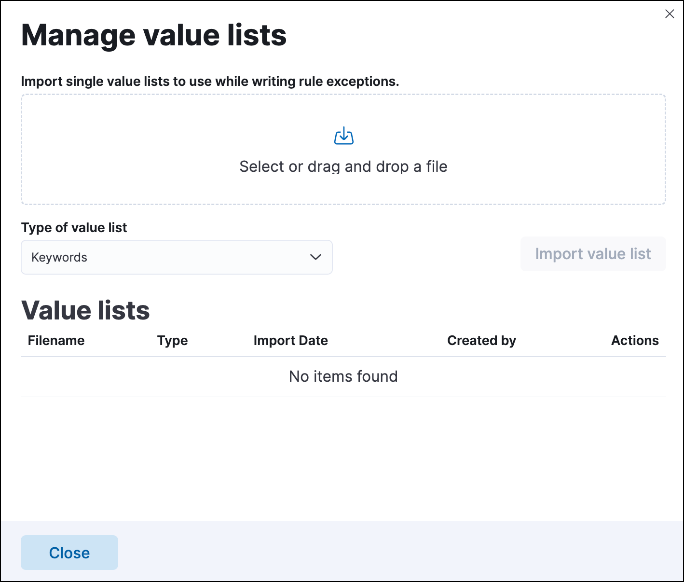The width and height of the screenshot is (684, 582).
Task: Click the Created by column header
Action: (481, 340)
